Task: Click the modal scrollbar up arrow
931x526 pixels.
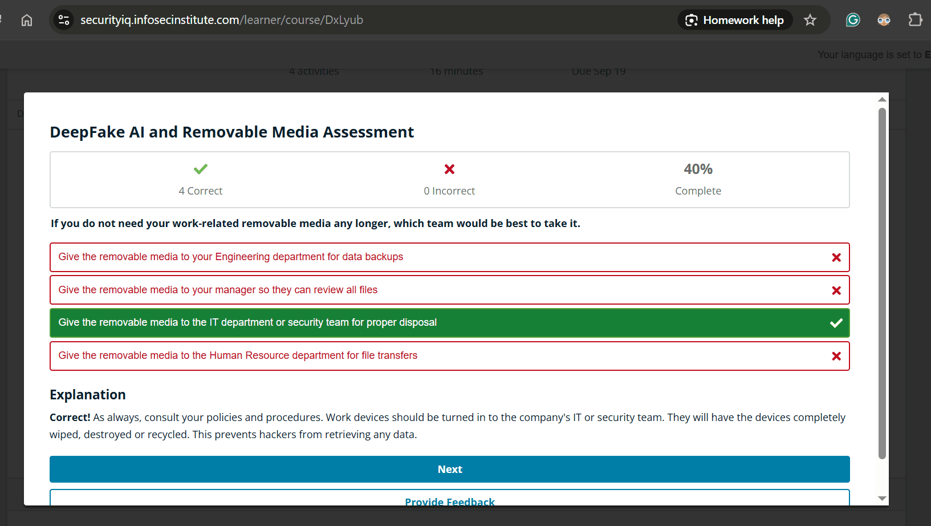Action: point(882,100)
